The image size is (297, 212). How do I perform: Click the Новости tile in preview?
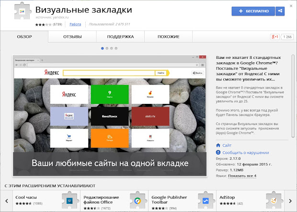(x=150, y=138)
